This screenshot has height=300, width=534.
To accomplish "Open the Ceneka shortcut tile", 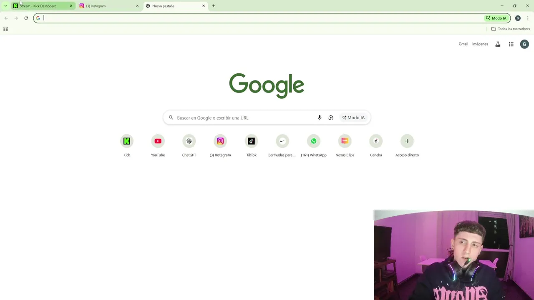I will (x=376, y=146).
